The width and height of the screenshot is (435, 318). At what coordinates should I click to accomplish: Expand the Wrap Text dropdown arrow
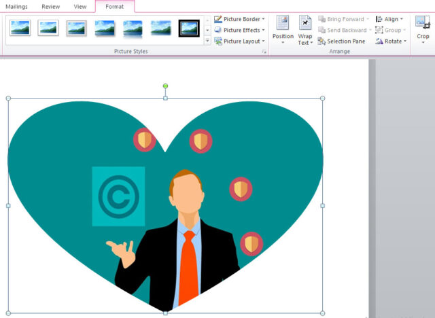coord(311,43)
